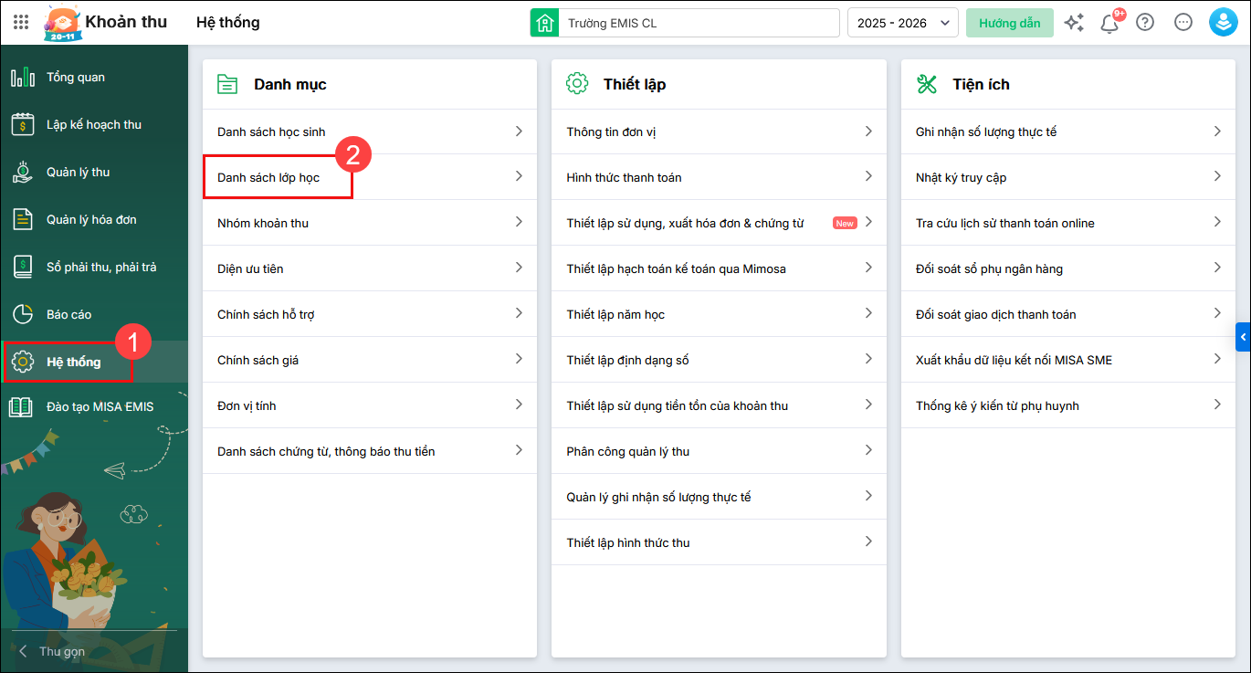
Task: Click the Trường EMIS CL school field
Action: [699, 23]
